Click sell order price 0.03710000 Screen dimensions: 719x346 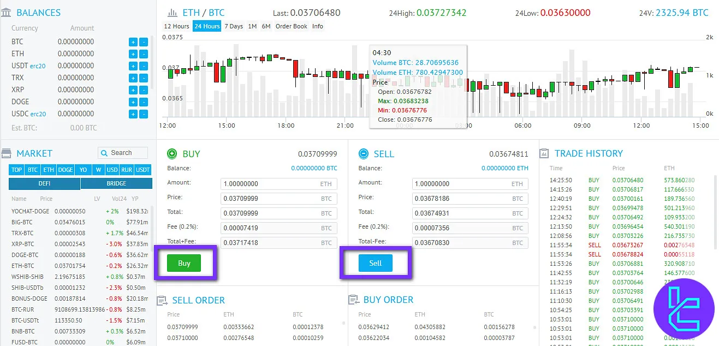(183, 338)
